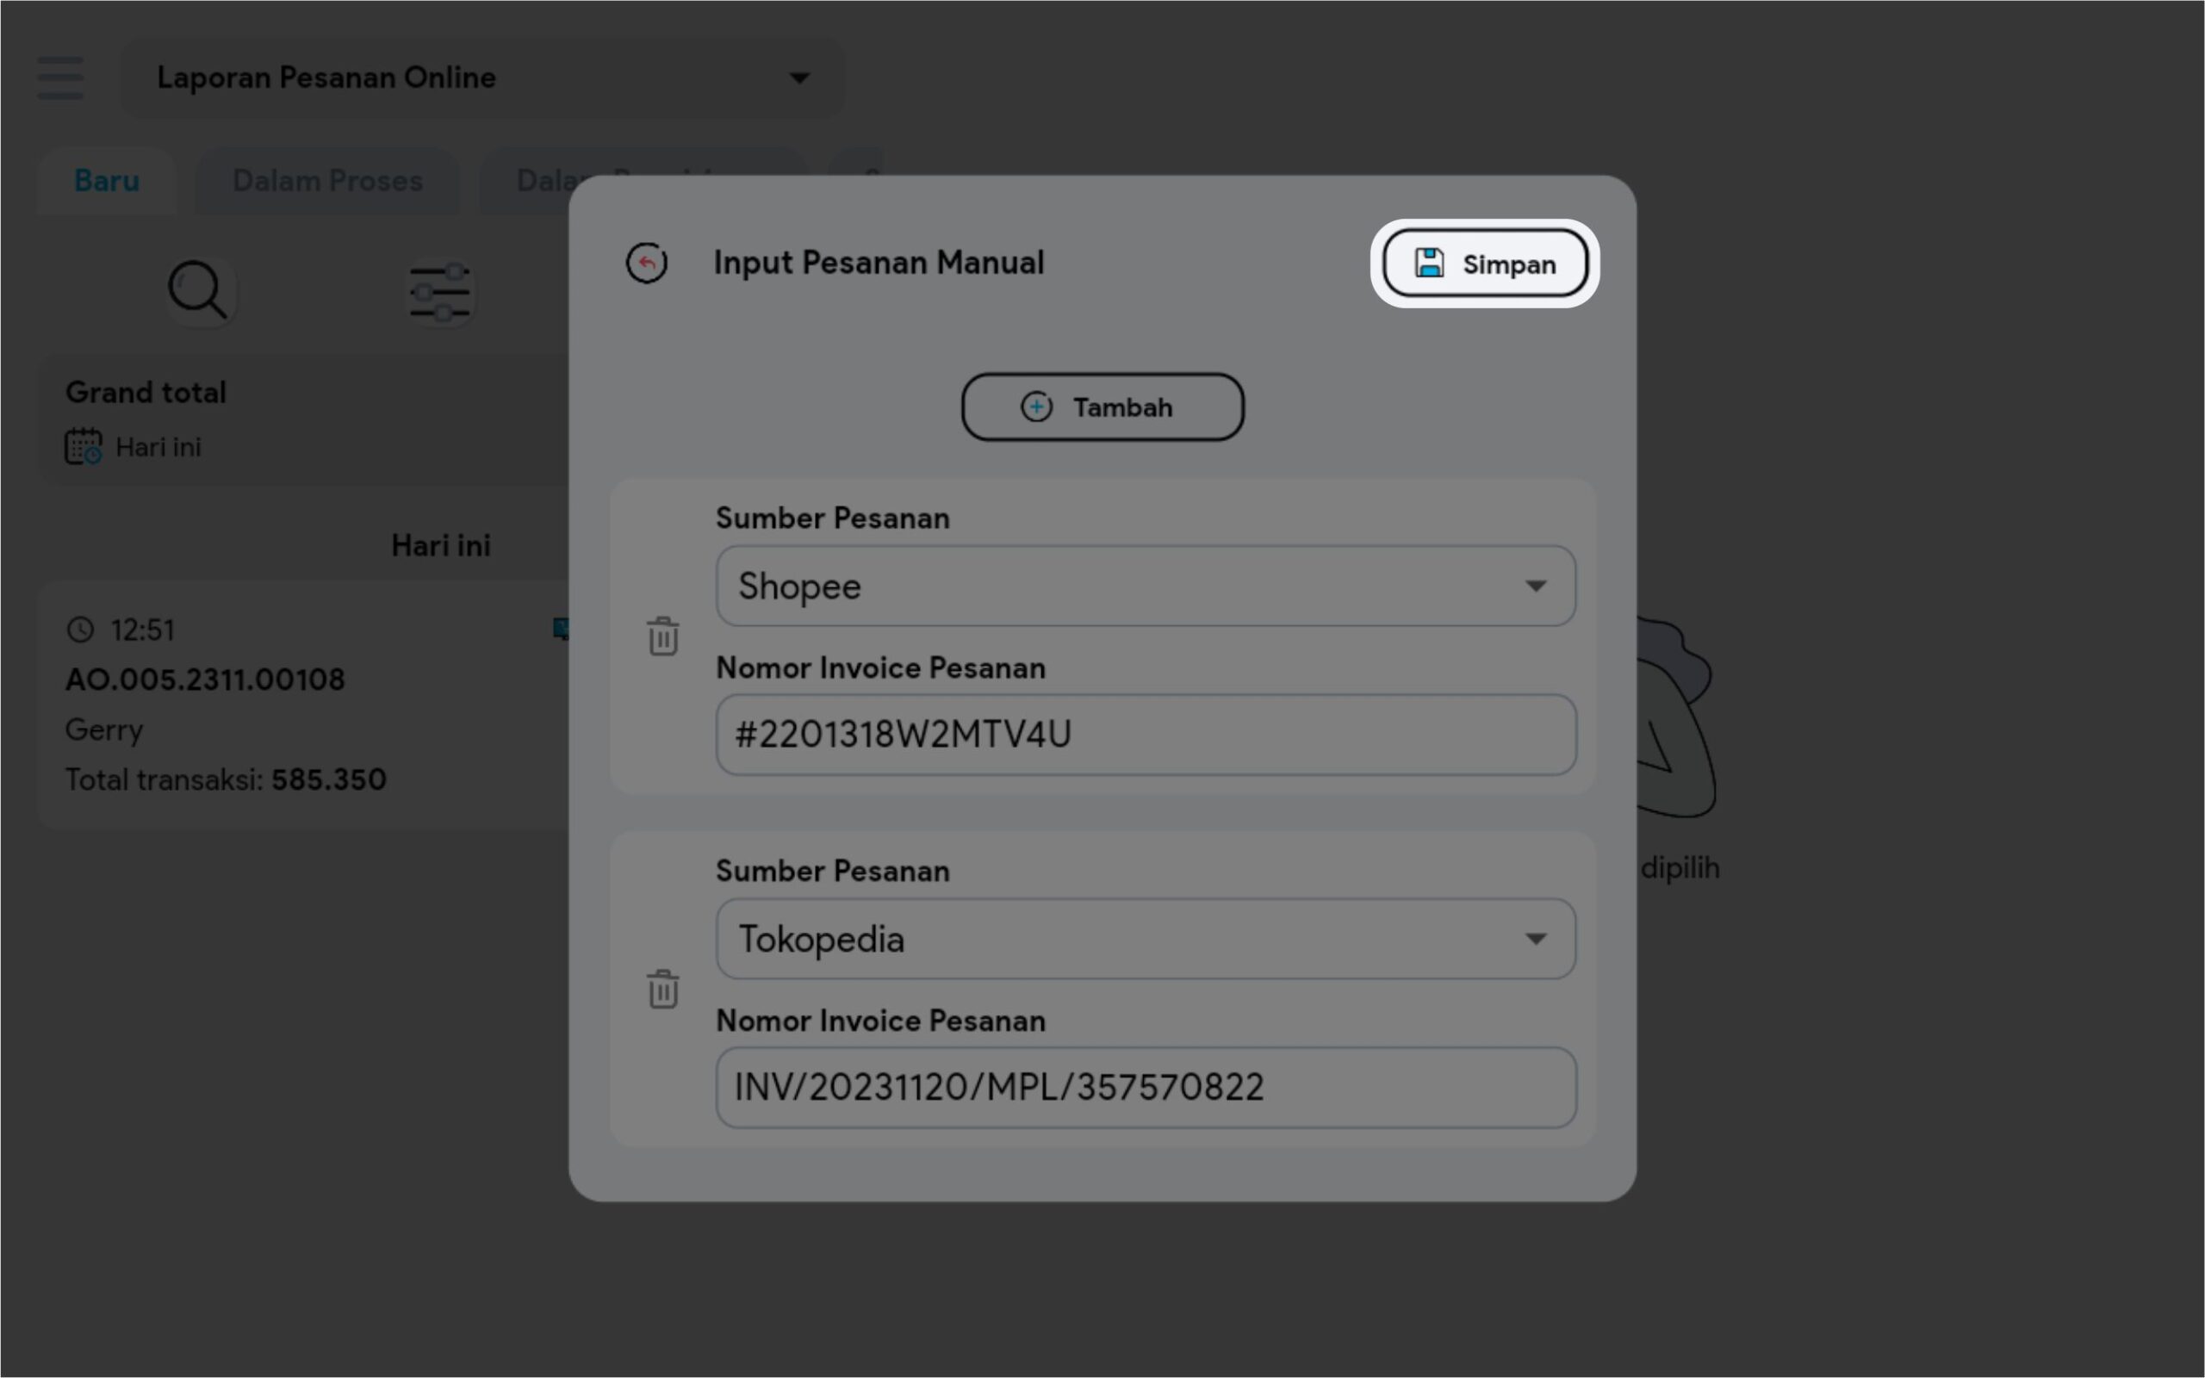Switch to the Dalam Proses tab
Screen dimensions: 2205x1378
(327, 181)
